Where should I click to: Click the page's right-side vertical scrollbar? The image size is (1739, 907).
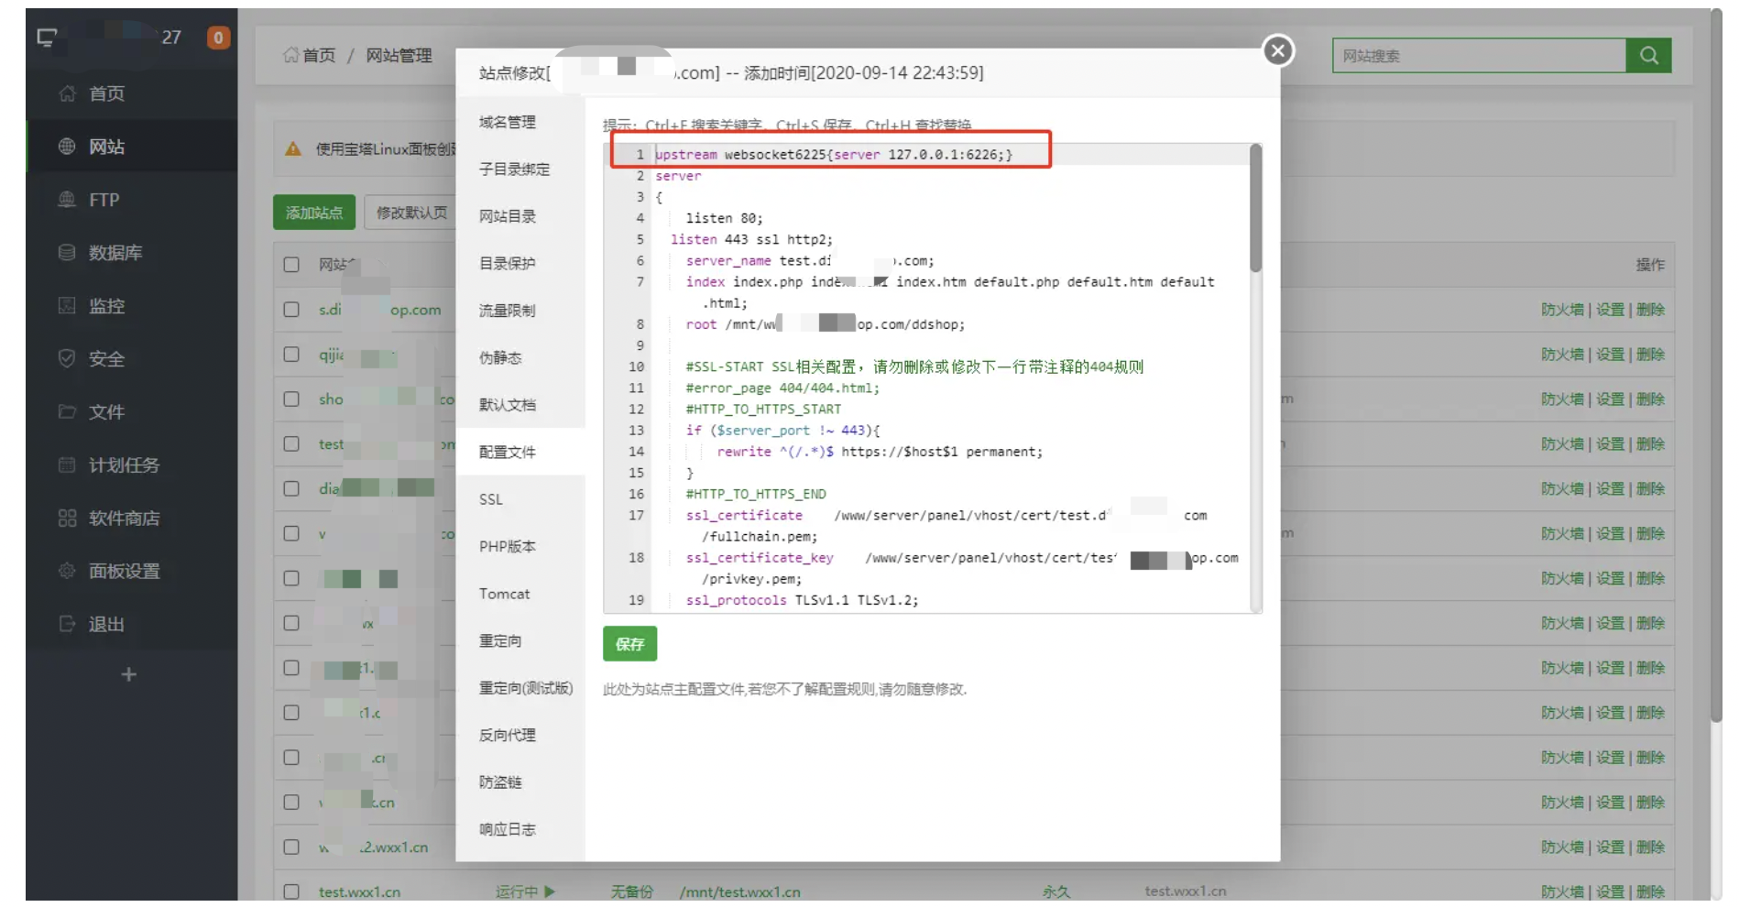1716,366
